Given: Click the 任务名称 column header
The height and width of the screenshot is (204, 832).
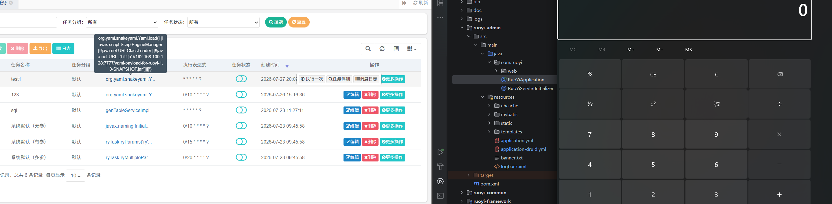Looking at the screenshot, I should [x=20, y=65].
